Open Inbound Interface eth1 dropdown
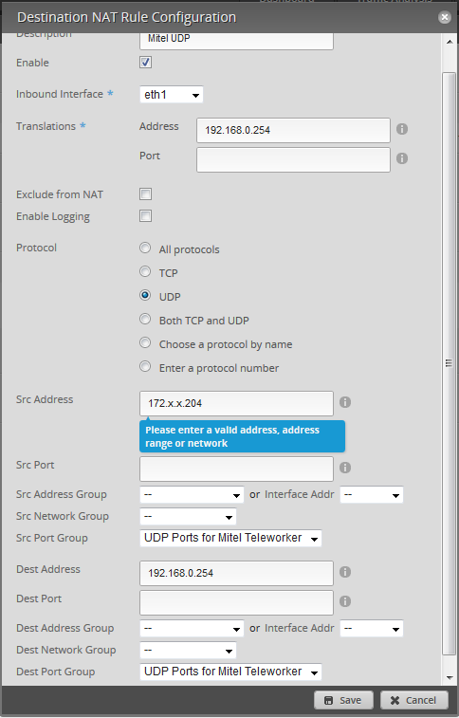 pos(171,95)
